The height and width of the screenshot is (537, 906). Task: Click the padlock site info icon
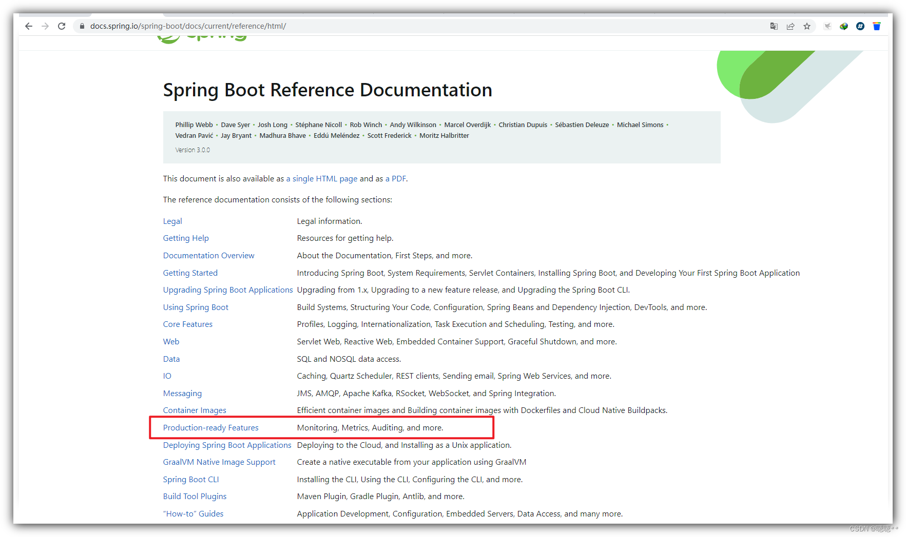click(82, 26)
